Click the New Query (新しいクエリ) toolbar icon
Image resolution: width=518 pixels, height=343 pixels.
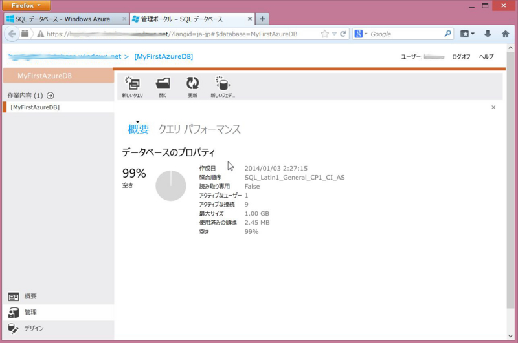coord(133,87)
